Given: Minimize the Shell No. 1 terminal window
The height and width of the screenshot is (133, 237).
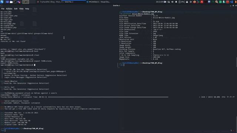Looking at the screenshot, I should coord(230,6).
